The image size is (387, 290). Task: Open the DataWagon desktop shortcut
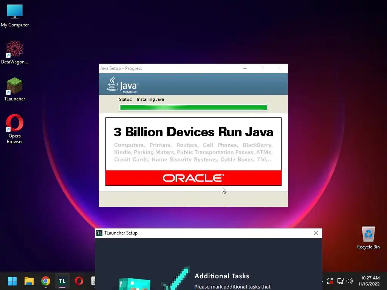click(15, 52)
